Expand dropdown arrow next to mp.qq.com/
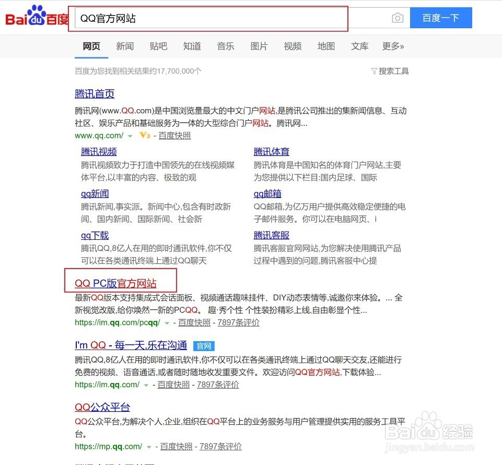The width and height of the screenshot is (502, 465). coord(149,447)
